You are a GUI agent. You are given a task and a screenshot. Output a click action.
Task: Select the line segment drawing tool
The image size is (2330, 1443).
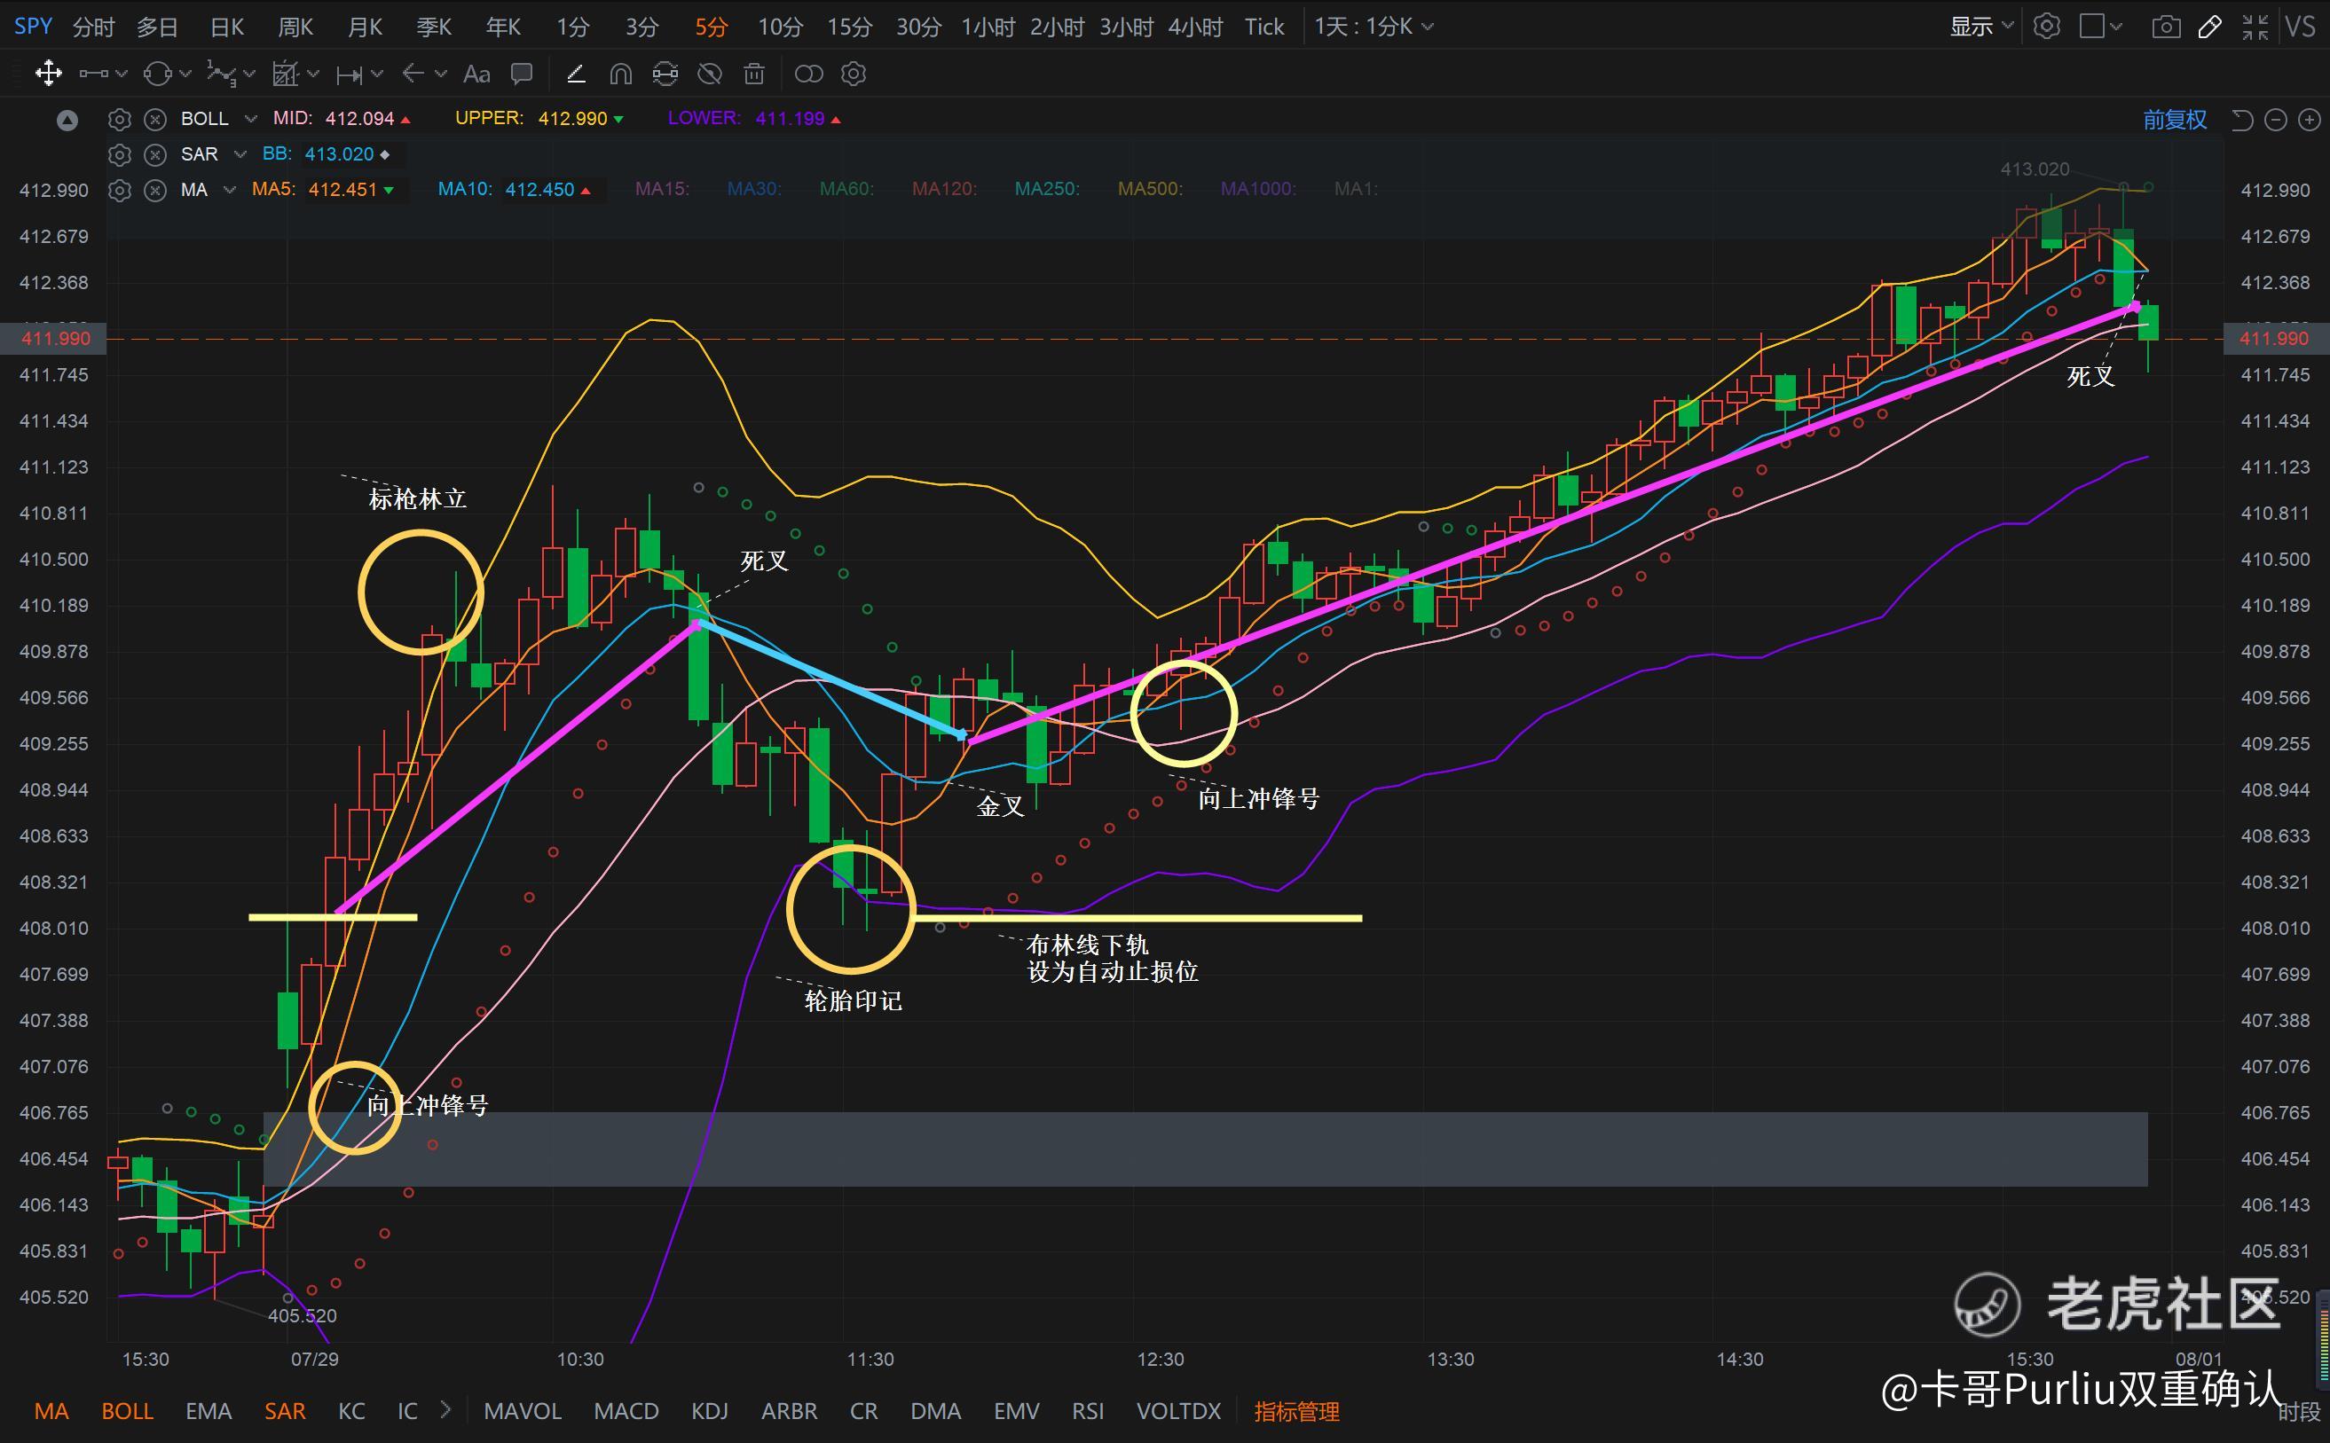pos(92,74)
